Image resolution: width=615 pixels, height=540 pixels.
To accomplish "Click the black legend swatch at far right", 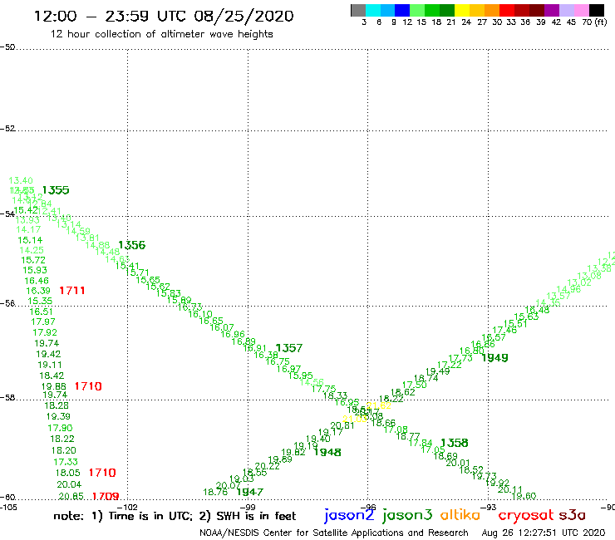I will click(597, 10).
